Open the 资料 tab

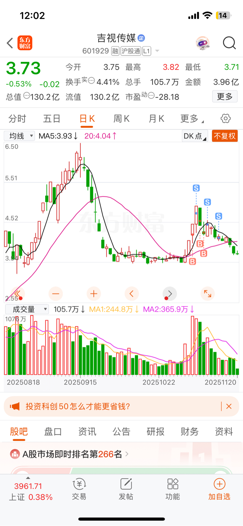[x=224, y=431]
